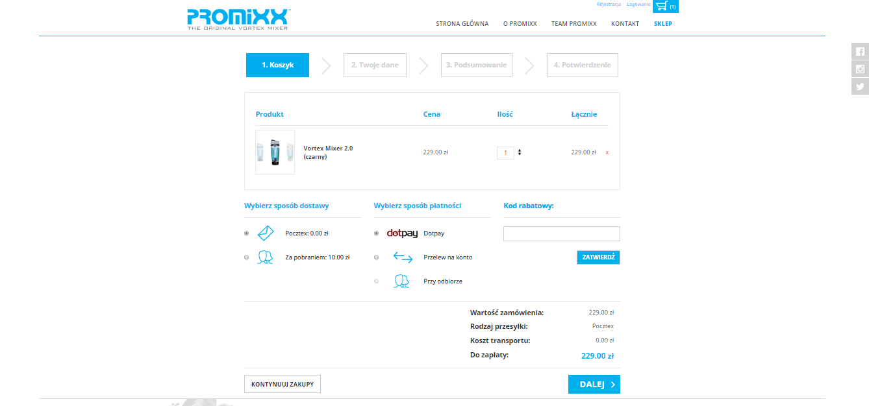Screen dimensions: 869x406
Task: Open the Facebook social sidebar icon
Action: pyautogui.click(x=860, y=52)
